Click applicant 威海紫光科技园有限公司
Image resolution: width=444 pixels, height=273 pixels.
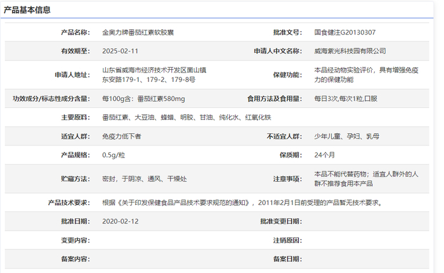tap(350, 51)
